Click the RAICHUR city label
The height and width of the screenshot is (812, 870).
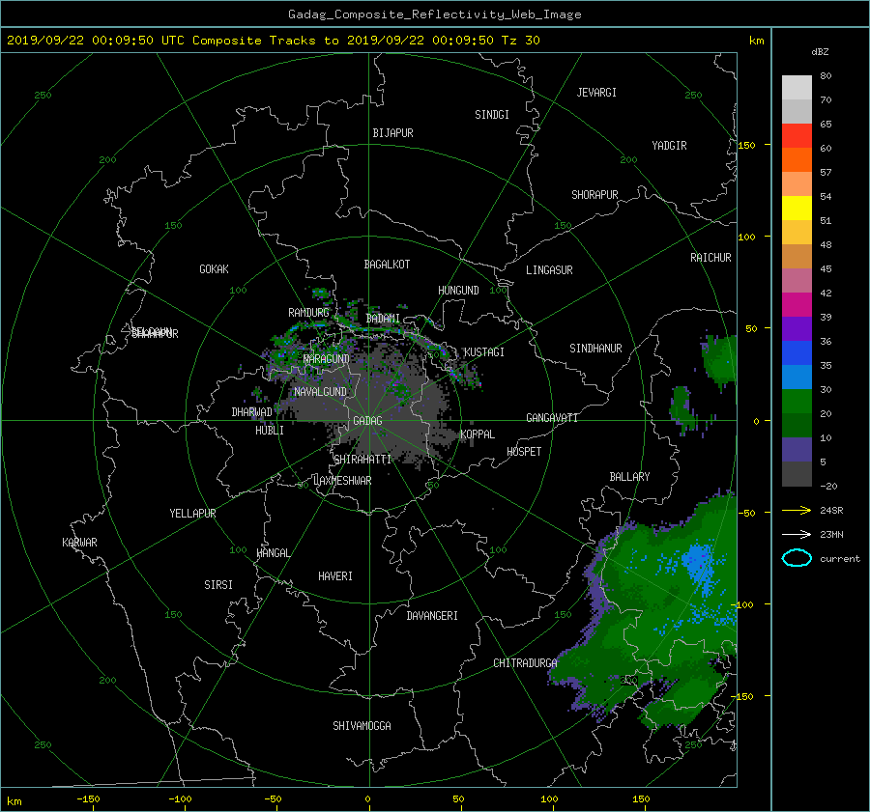coord(710,258)
